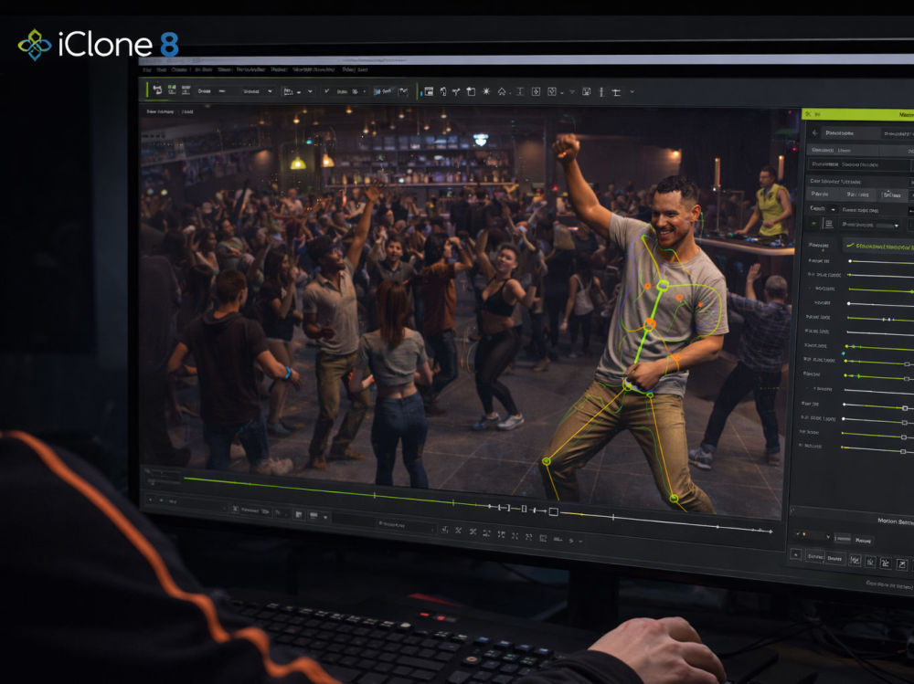Image resolution: width=914 pixels, height=684 pixels.
Task: Click the house-shaped home icon in the toolbar
Action: tap(502, 91)
